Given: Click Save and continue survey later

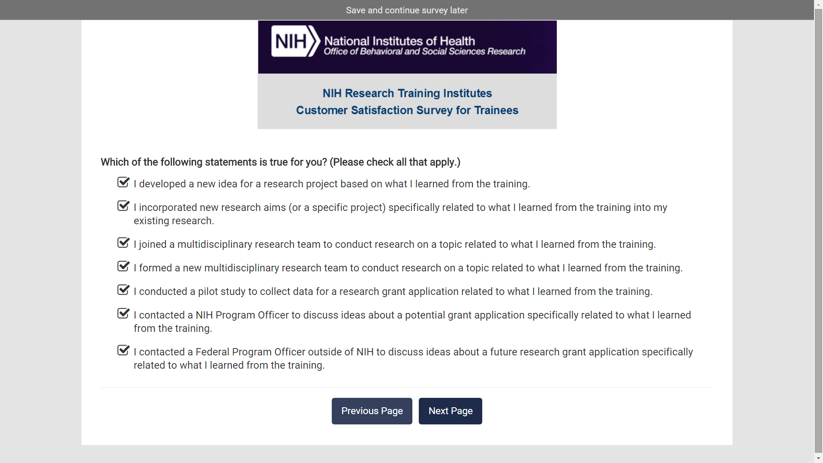Looking at the screenshot, I should tap(407, 10).
